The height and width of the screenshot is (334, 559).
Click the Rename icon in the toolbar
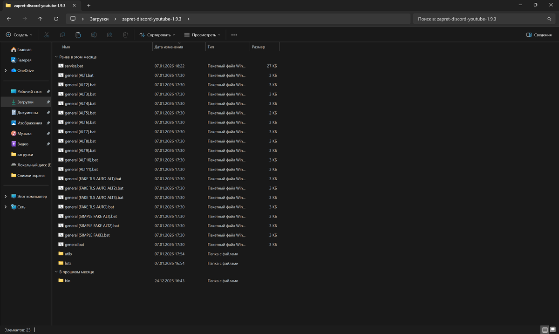point(94,35)
